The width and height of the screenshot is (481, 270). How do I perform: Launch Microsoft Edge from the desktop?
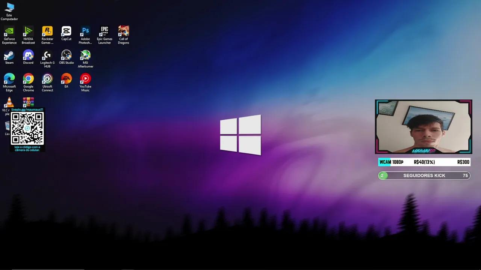coord(9,83)
